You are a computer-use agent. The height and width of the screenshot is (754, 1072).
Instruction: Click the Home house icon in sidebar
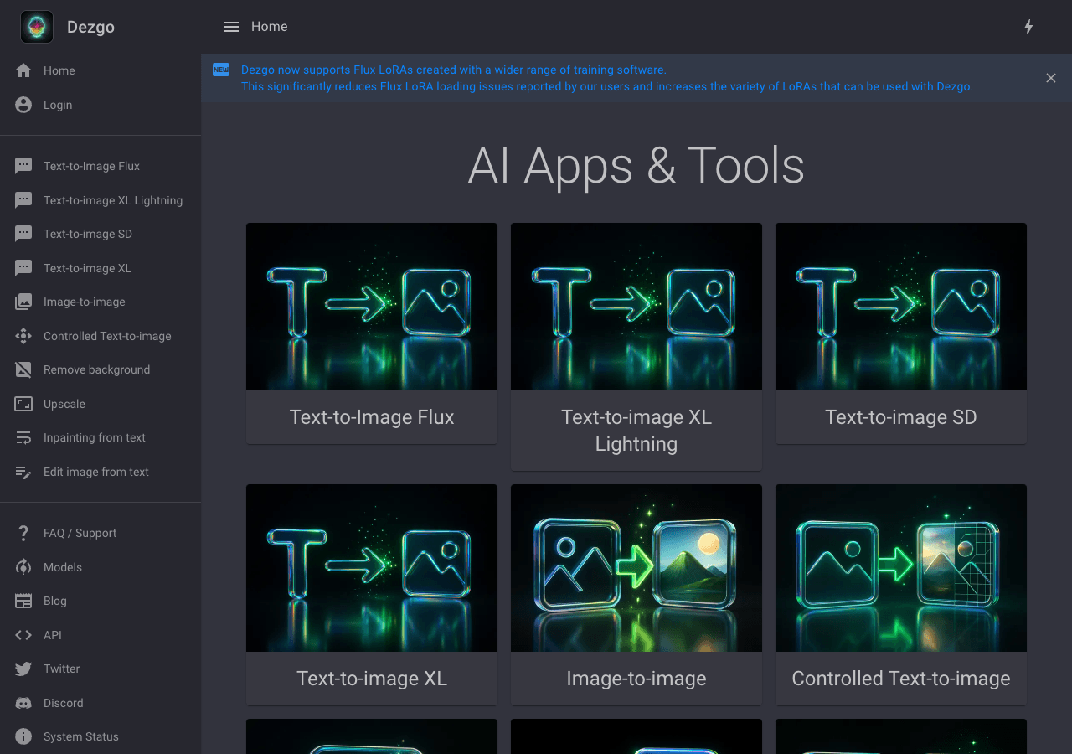23,70
